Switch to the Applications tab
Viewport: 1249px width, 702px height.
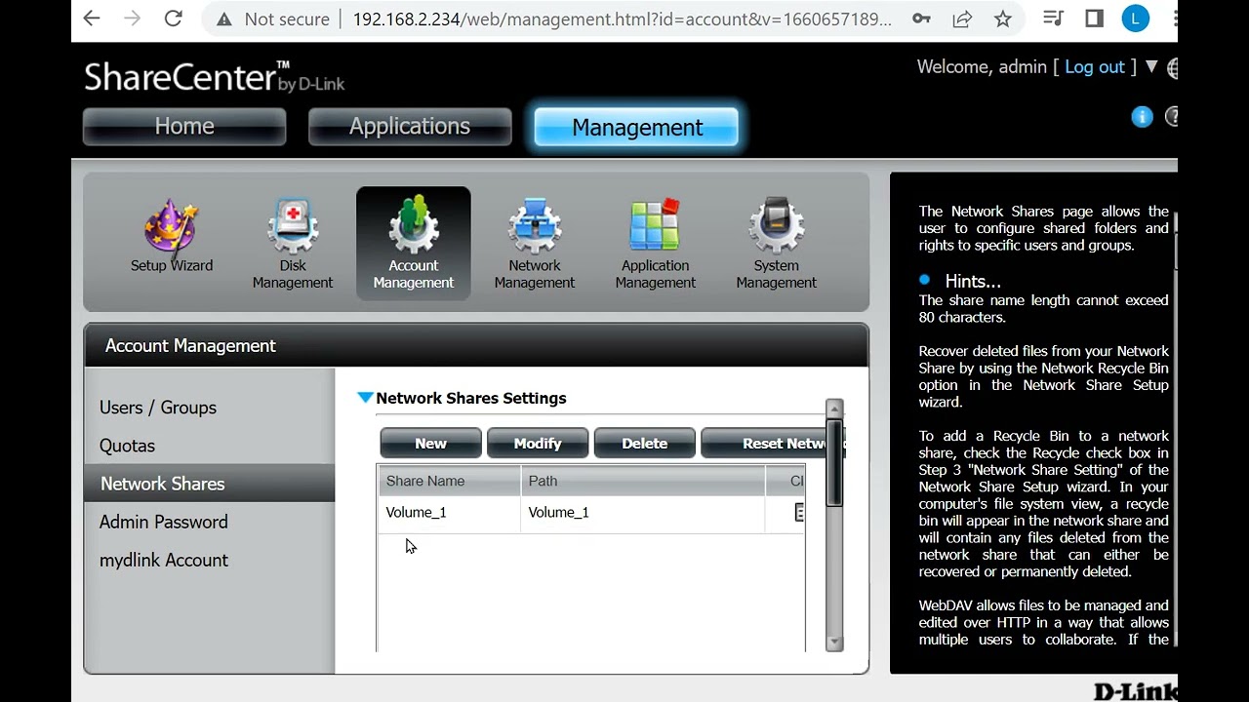pos(410,127)
